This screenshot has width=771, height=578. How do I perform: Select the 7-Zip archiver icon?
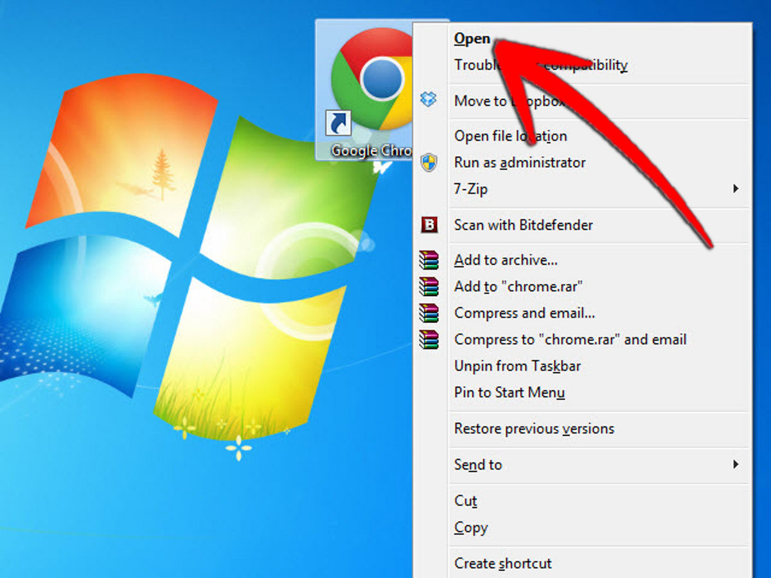click(429, 189)
